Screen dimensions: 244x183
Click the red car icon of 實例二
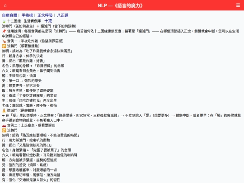(x=4, y=126)
